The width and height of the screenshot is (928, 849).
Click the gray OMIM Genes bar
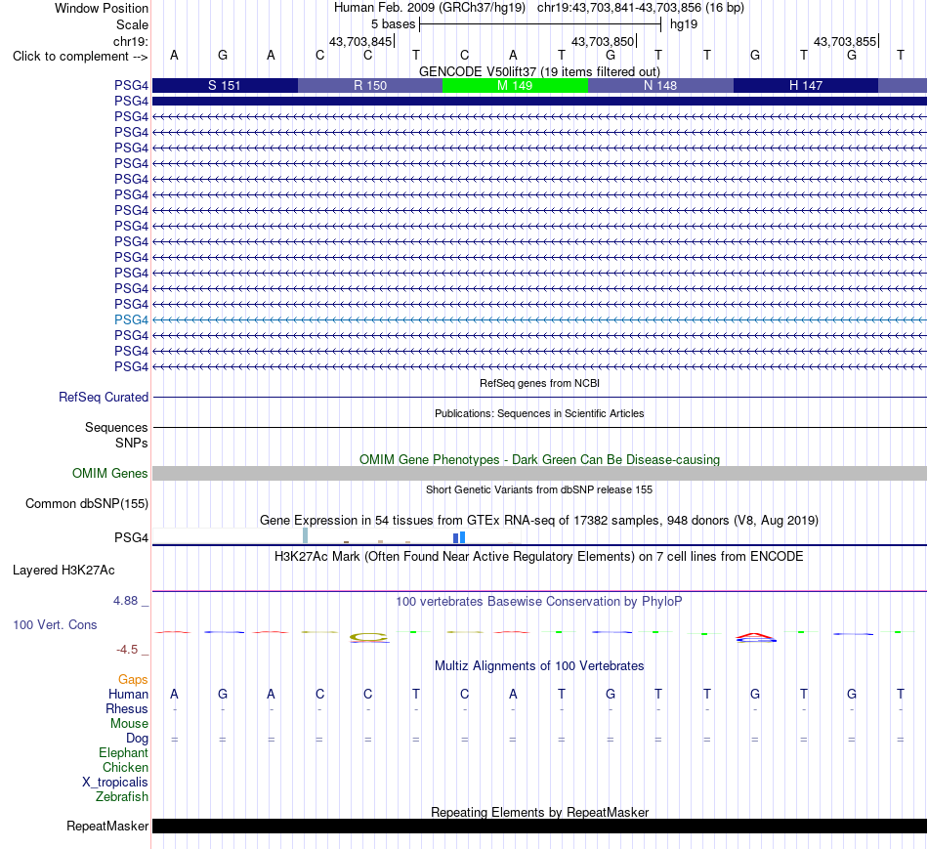click(540, 473)
